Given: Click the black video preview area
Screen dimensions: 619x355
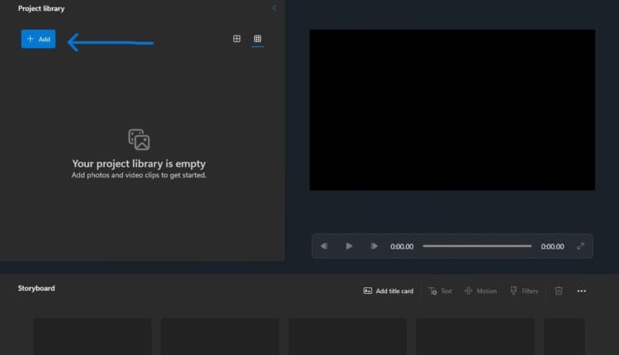Looking at the screenshot, I should click(452, 110).
